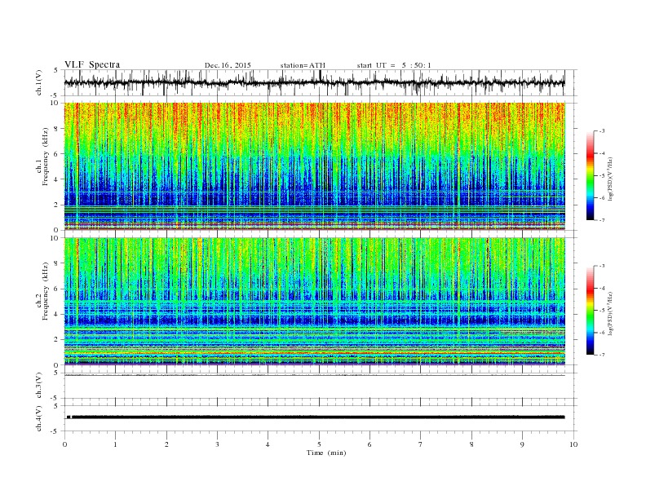This screenshot has height=499, width=646.
Task: Click the ch.3 voltage trace line
Action: click(314, 375)
